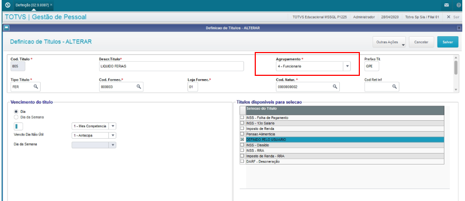
Task: Click the search magnifier in Tipo Titulo
Action: [36, 87]
